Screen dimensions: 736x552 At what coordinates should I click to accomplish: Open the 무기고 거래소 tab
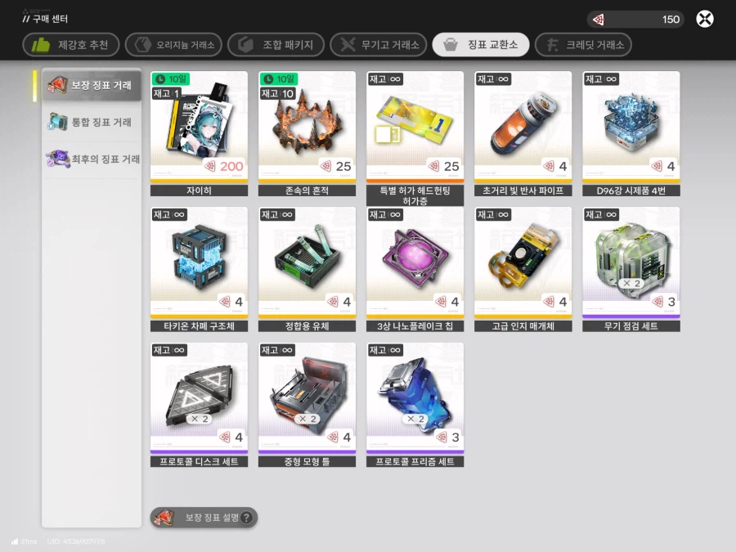(379, 45)
